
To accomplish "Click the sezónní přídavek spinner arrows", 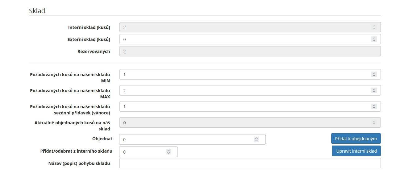I will click(374, 106).
